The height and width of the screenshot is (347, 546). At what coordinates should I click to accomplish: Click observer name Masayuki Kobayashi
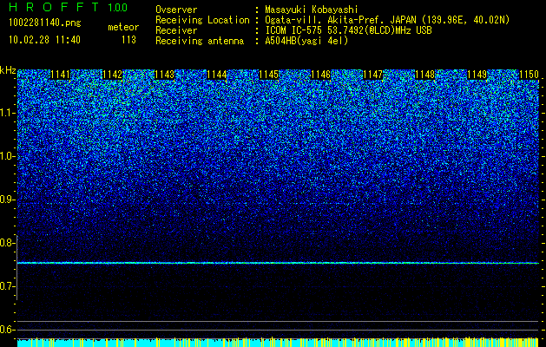tap(311, 10)
